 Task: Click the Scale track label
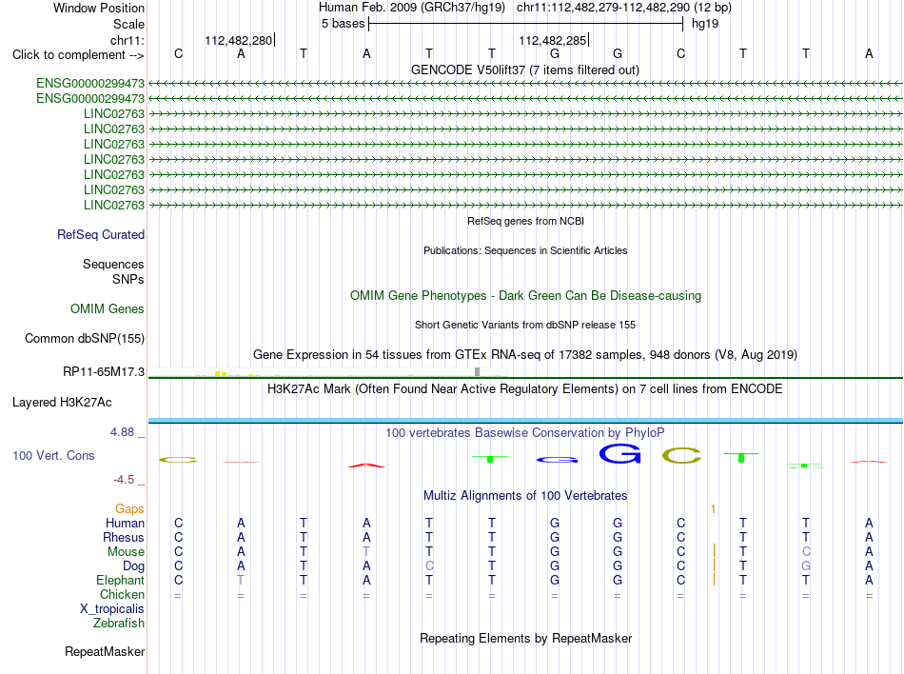[x=128, y=24]
